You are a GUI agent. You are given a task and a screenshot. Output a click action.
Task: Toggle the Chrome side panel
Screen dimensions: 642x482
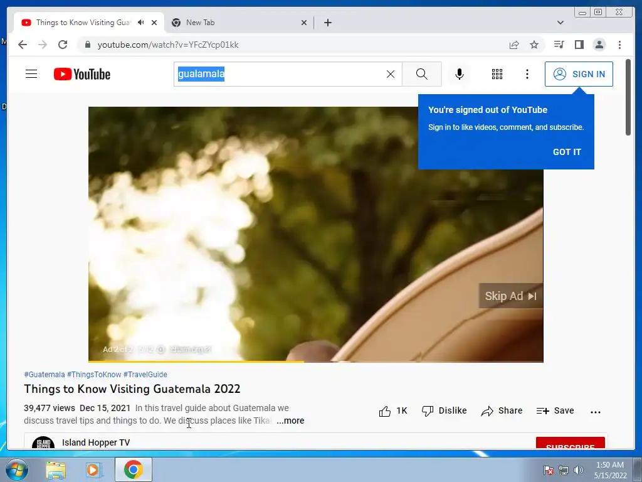[x=579, y=45]
